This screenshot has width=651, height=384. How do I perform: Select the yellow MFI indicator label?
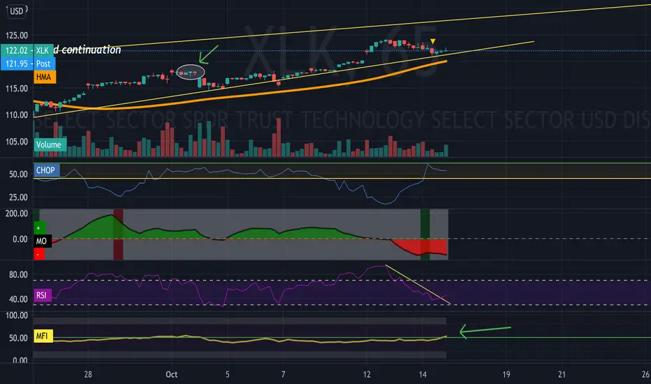click(43, 336)
